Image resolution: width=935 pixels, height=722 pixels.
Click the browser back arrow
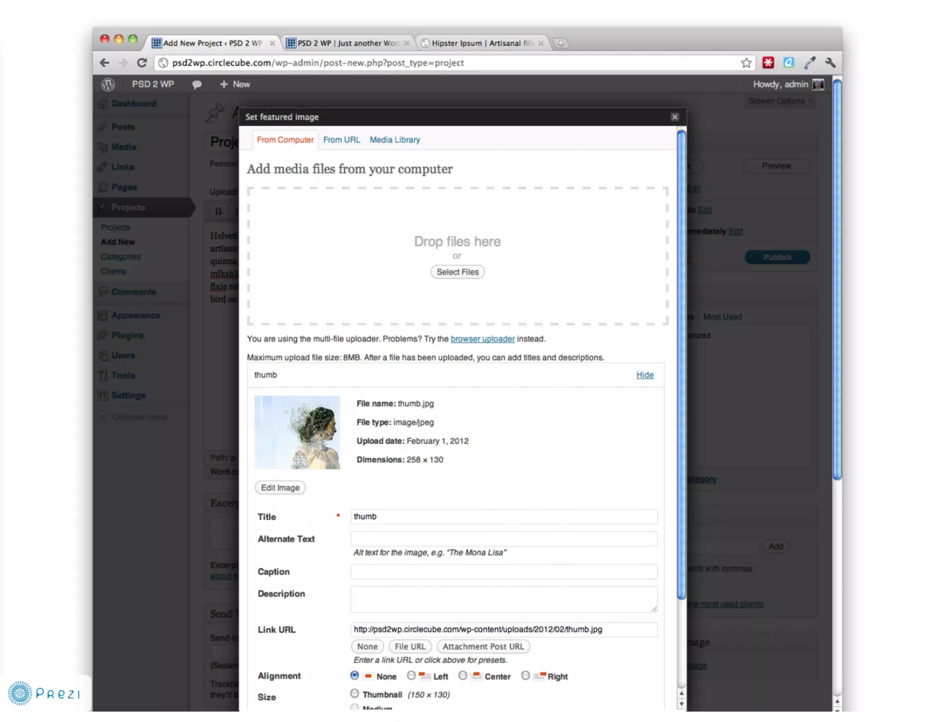point(105,63)
